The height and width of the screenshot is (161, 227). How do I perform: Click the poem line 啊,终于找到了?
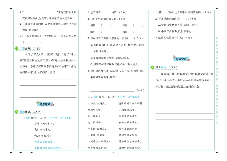(43, 136)
